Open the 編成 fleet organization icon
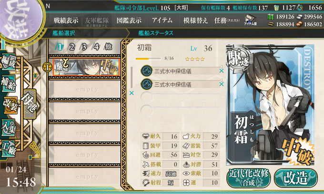Screen dimensions: 324x194 9,61
